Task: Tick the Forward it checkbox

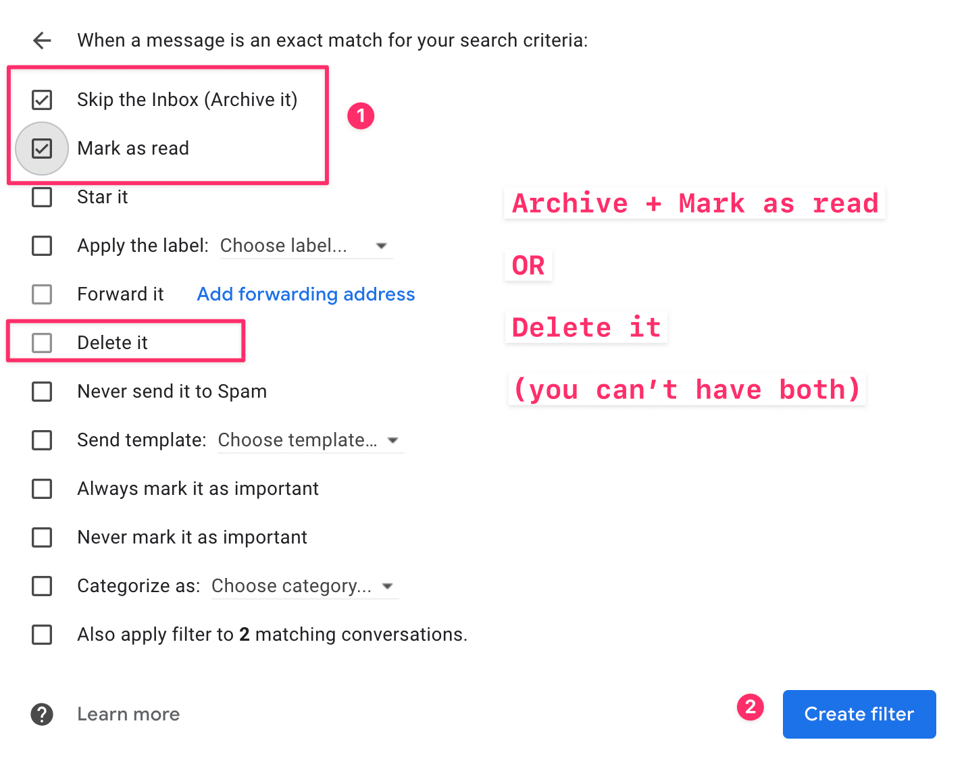Action: coord(42,294)
